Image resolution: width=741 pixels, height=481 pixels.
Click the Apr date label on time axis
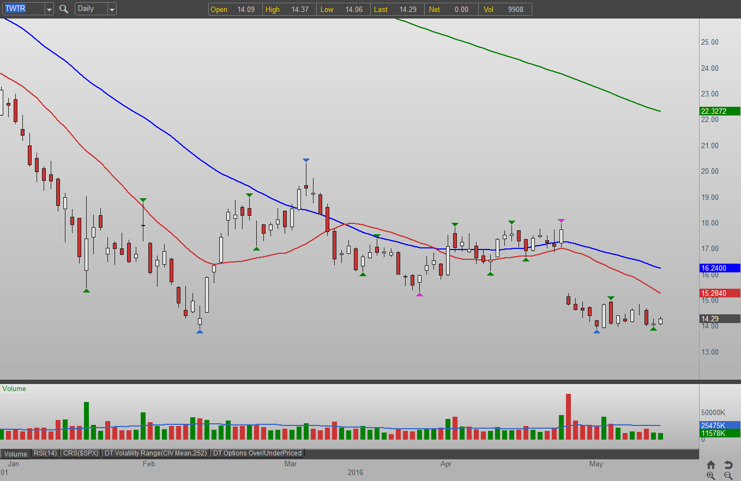[x=446, y=464]
